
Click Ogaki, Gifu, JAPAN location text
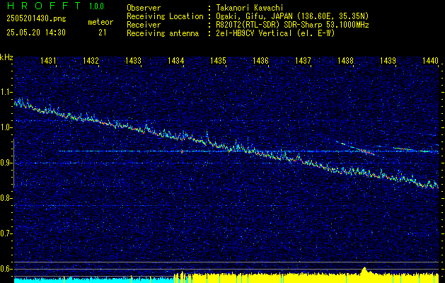(291, 16)
